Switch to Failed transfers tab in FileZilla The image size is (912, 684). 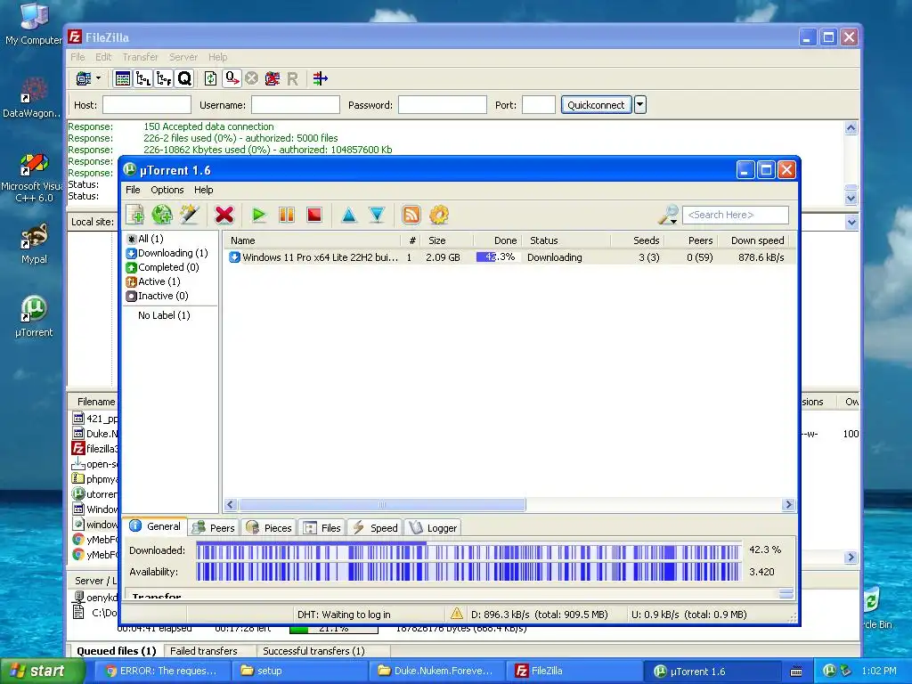[x=204, y=651]
